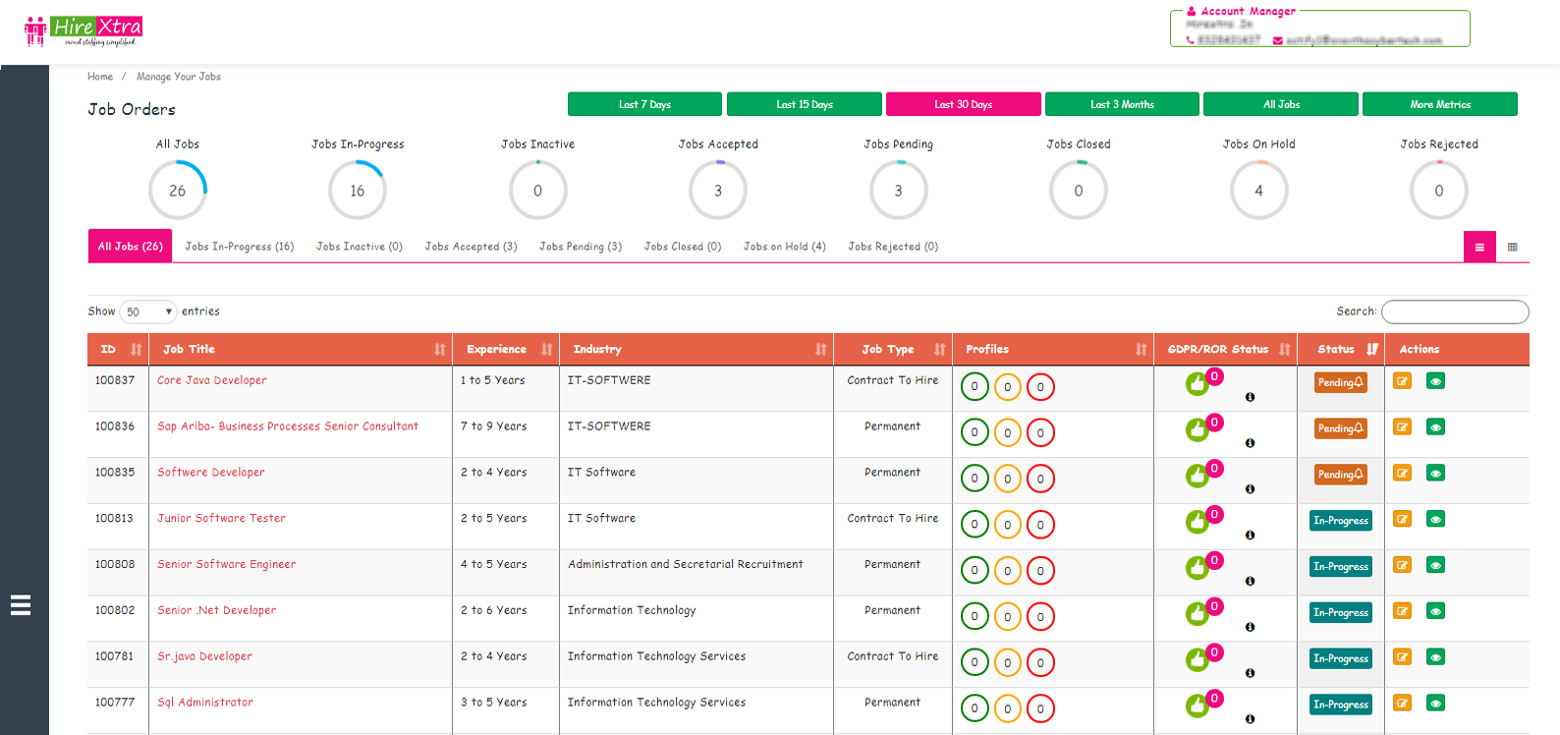Image resolution: width=1560 pixels, height=735 pixels.
Task: Sort table by Profiles column
Action: pyautogui.click(x=1053, y=349)
